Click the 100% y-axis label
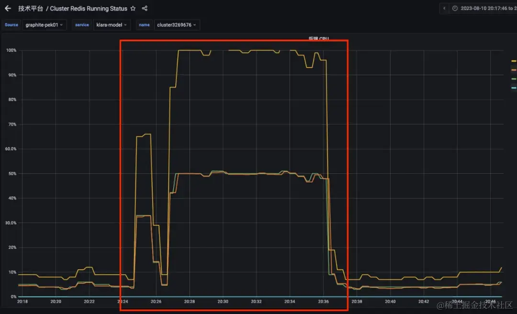 click(x=11, y=50)
